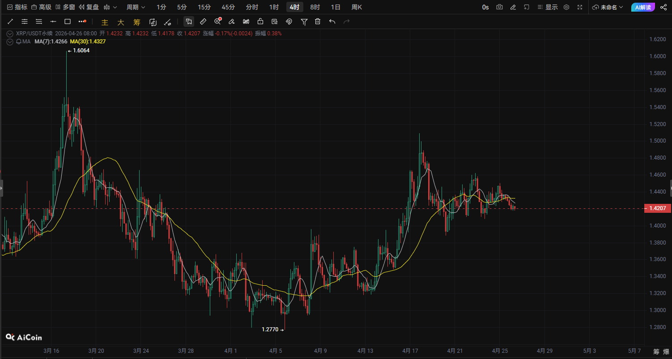Open chart settings hexagon icon
This screenshot has width=672, height=359.
[566, 7]
